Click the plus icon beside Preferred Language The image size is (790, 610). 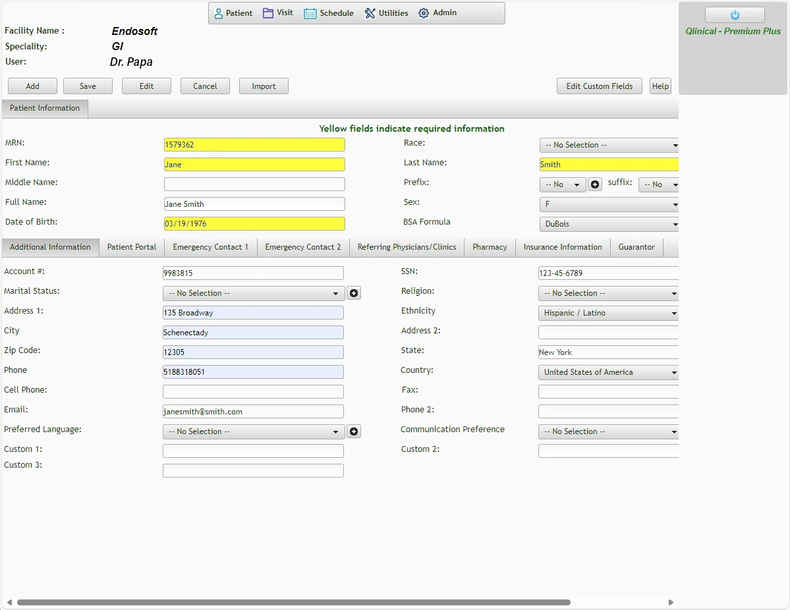point(353,431)
